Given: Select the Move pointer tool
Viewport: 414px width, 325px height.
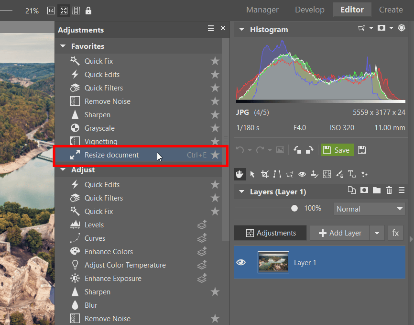Looking at the screenshot, I should [x=252, y=174].
